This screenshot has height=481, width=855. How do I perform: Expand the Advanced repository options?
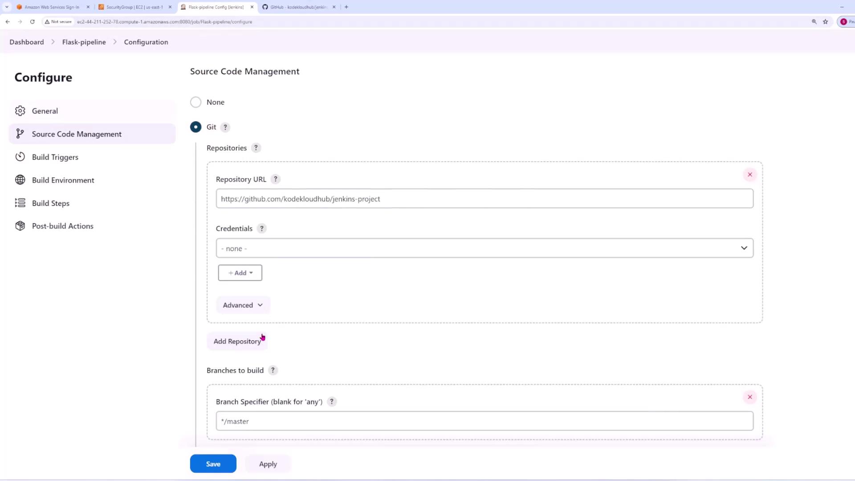click(x=243, y=305)
